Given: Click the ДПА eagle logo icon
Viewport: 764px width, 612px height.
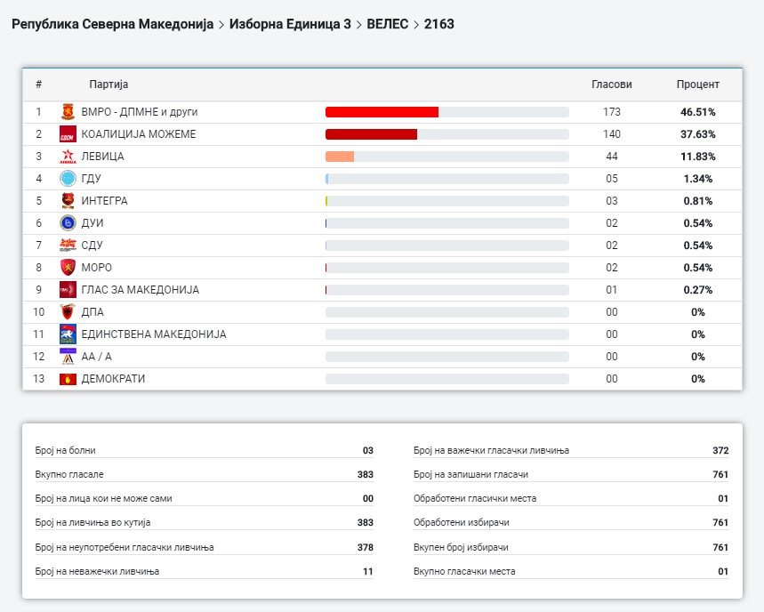Looking at the screenshot, I should click(67, 312).
